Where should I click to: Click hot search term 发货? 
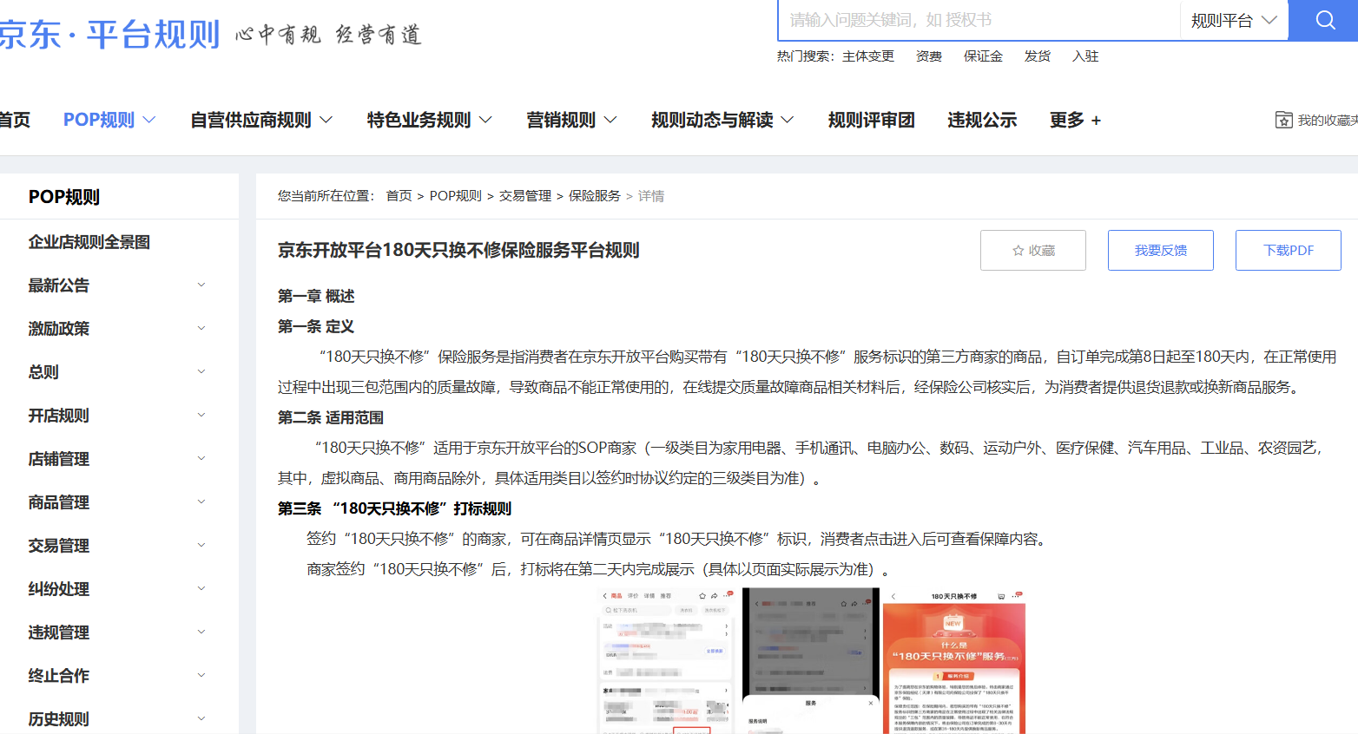pos(1038,56)
